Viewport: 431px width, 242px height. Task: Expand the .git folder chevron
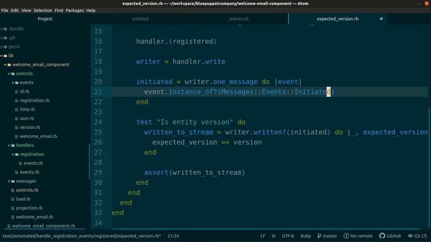click(1, 38)
